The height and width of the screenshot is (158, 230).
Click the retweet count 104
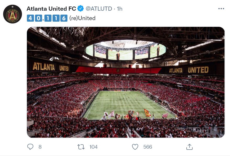[93, 147]
